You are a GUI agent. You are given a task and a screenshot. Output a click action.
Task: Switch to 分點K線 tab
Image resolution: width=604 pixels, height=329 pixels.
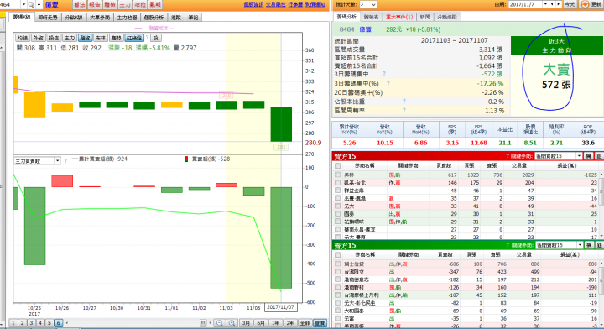point(74,18)
